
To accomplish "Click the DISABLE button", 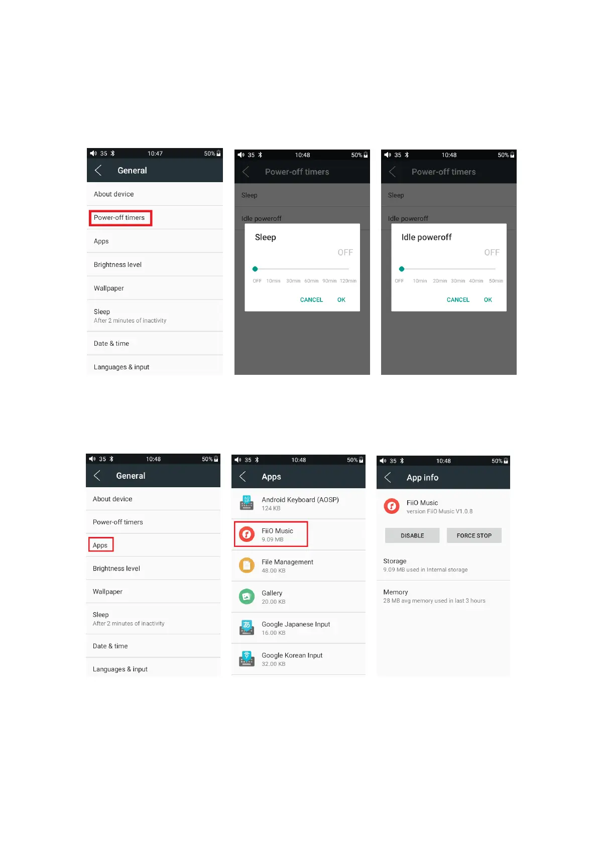I will pyautogui.click(x=412, y=535).
